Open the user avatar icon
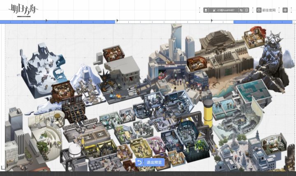Image resolution: width=296 pixels, height=176 pixels. click(206, 10)
